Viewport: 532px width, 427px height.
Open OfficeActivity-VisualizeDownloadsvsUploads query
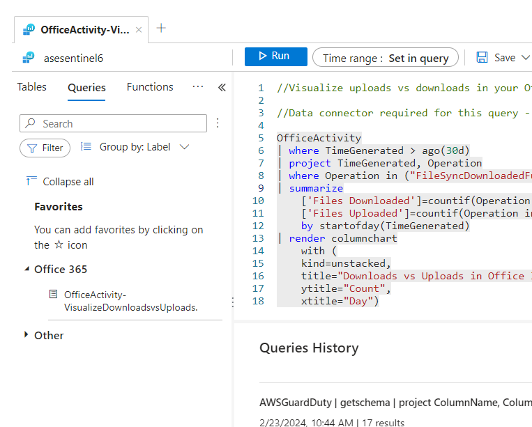click(130, 301)
